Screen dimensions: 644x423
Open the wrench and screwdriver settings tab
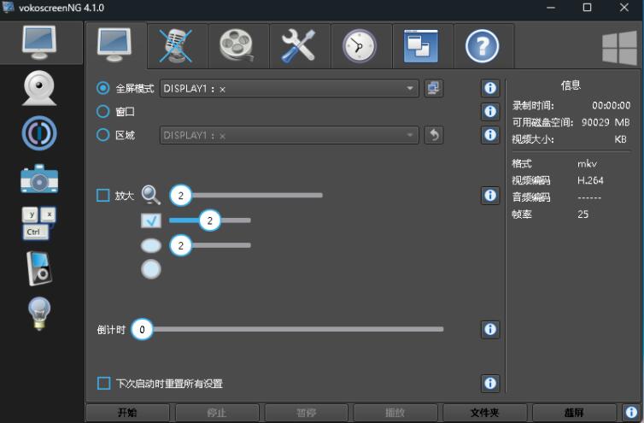click(298, 46)
